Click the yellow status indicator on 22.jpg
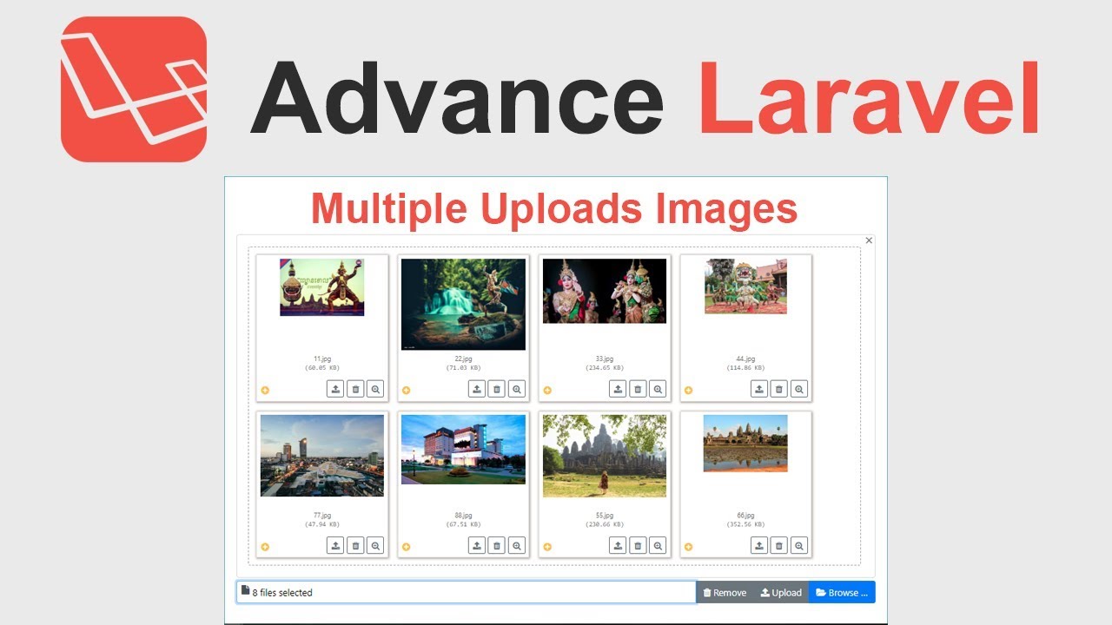 406,391
